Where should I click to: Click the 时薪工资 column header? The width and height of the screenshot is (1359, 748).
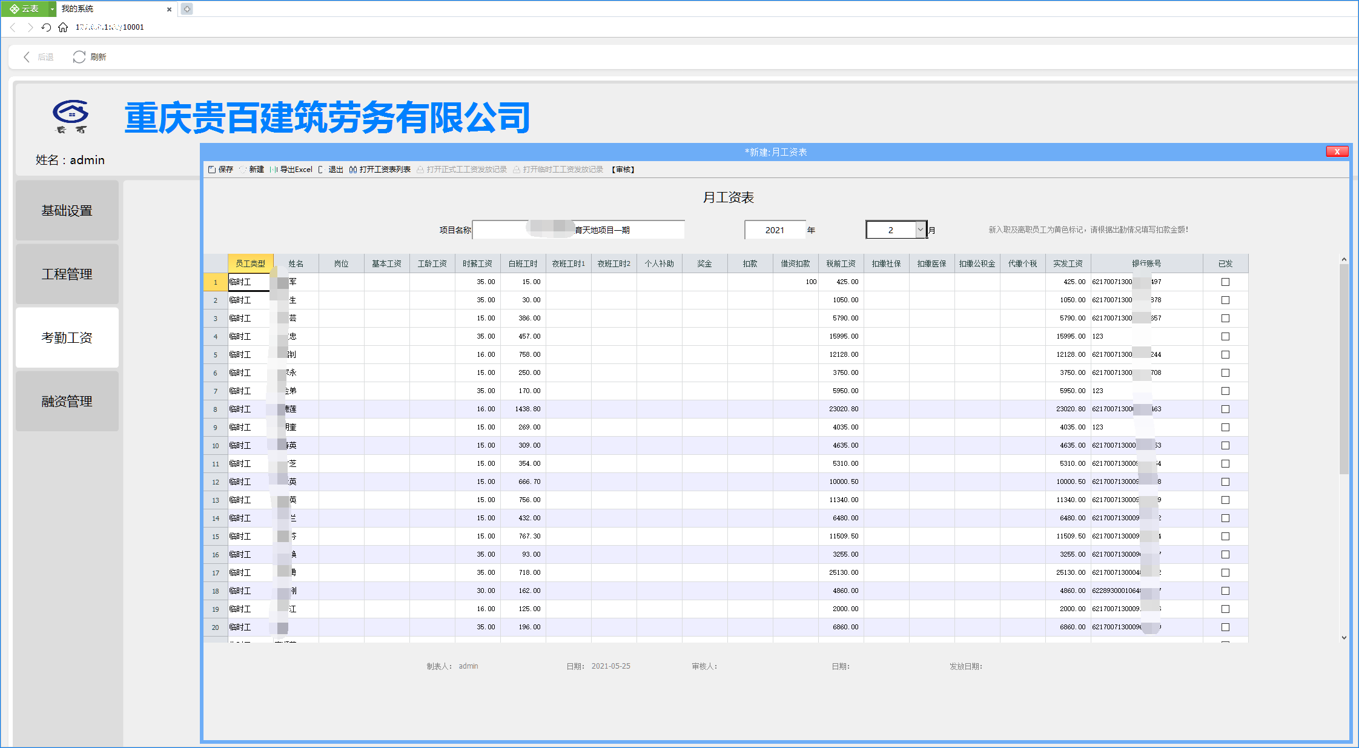[478, 263]
